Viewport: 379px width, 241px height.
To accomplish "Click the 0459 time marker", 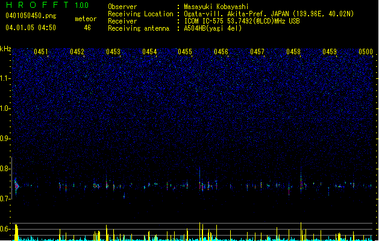I will pos(330,52).
